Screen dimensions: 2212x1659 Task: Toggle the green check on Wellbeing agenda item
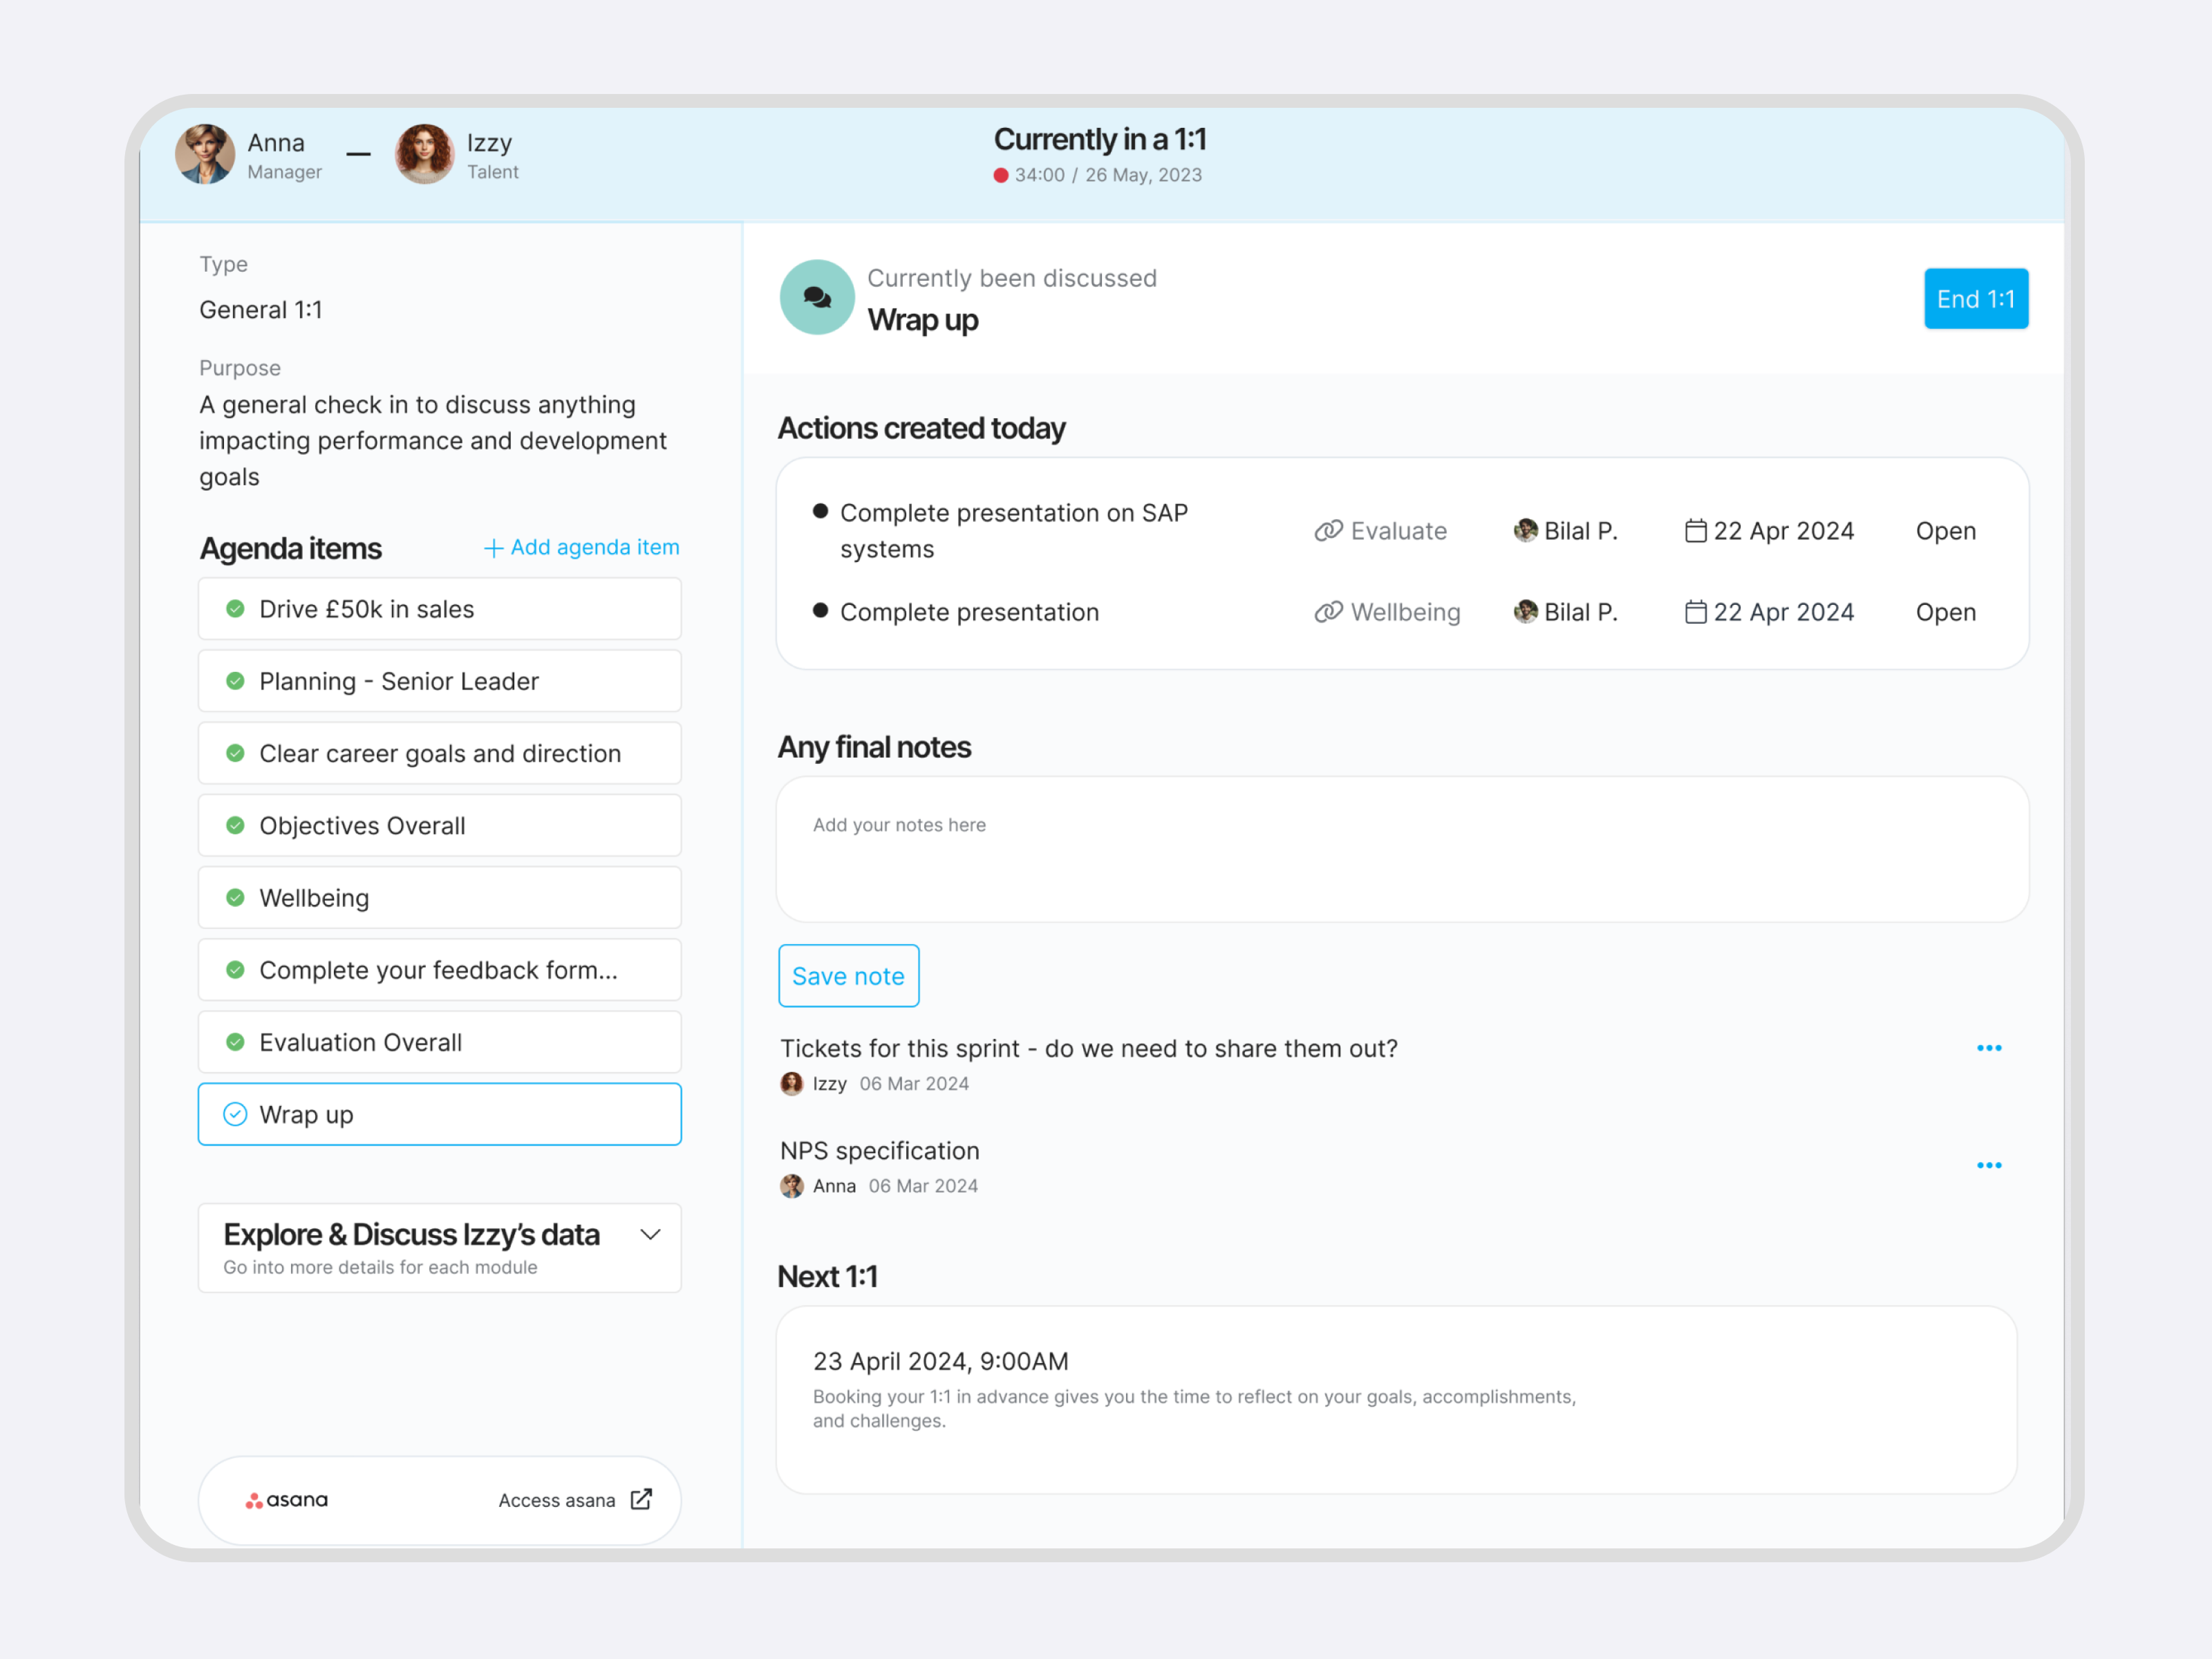pos(235,898)
